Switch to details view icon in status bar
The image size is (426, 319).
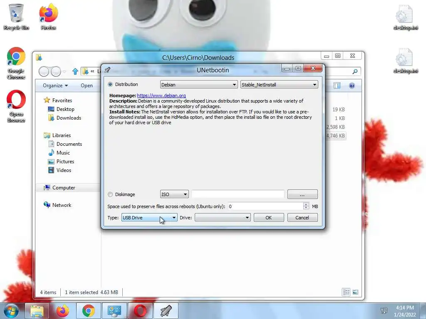coord(346,292)
